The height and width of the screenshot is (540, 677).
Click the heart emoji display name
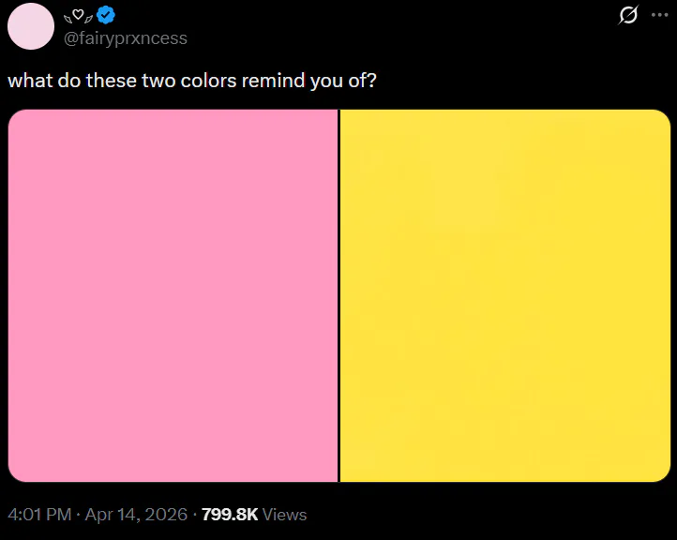point(79,15)
